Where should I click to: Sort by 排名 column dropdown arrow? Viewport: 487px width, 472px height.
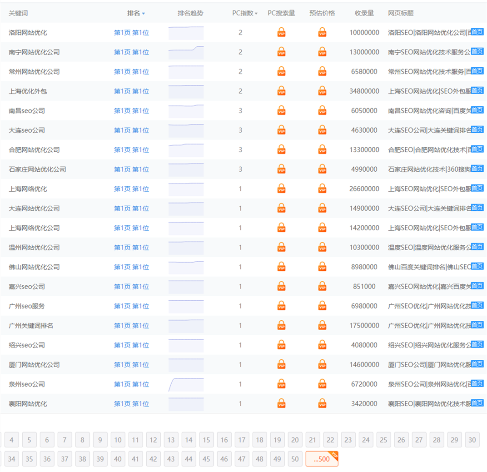pos(144,14)
